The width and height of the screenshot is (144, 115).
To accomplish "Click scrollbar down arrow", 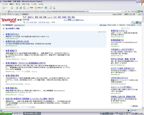I will (143, 108).
